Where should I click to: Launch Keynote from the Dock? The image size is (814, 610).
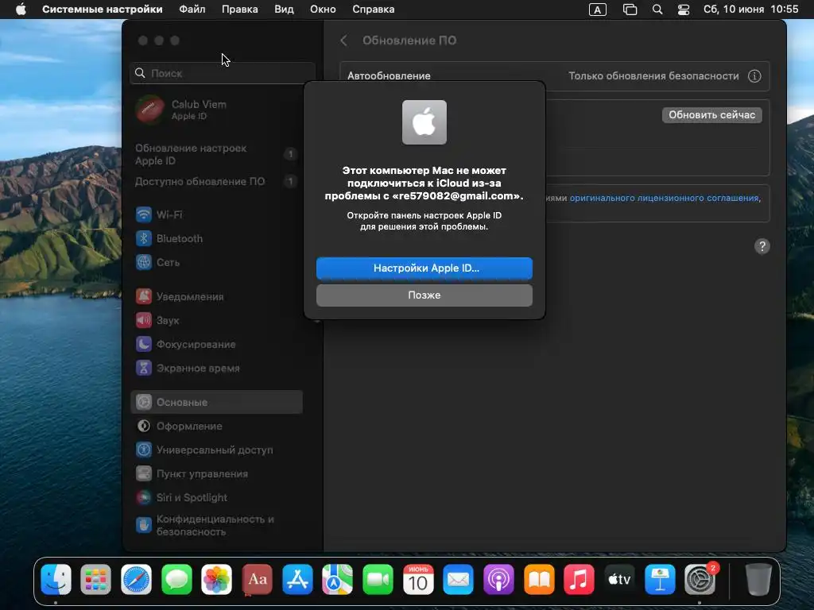pos(659,579)
